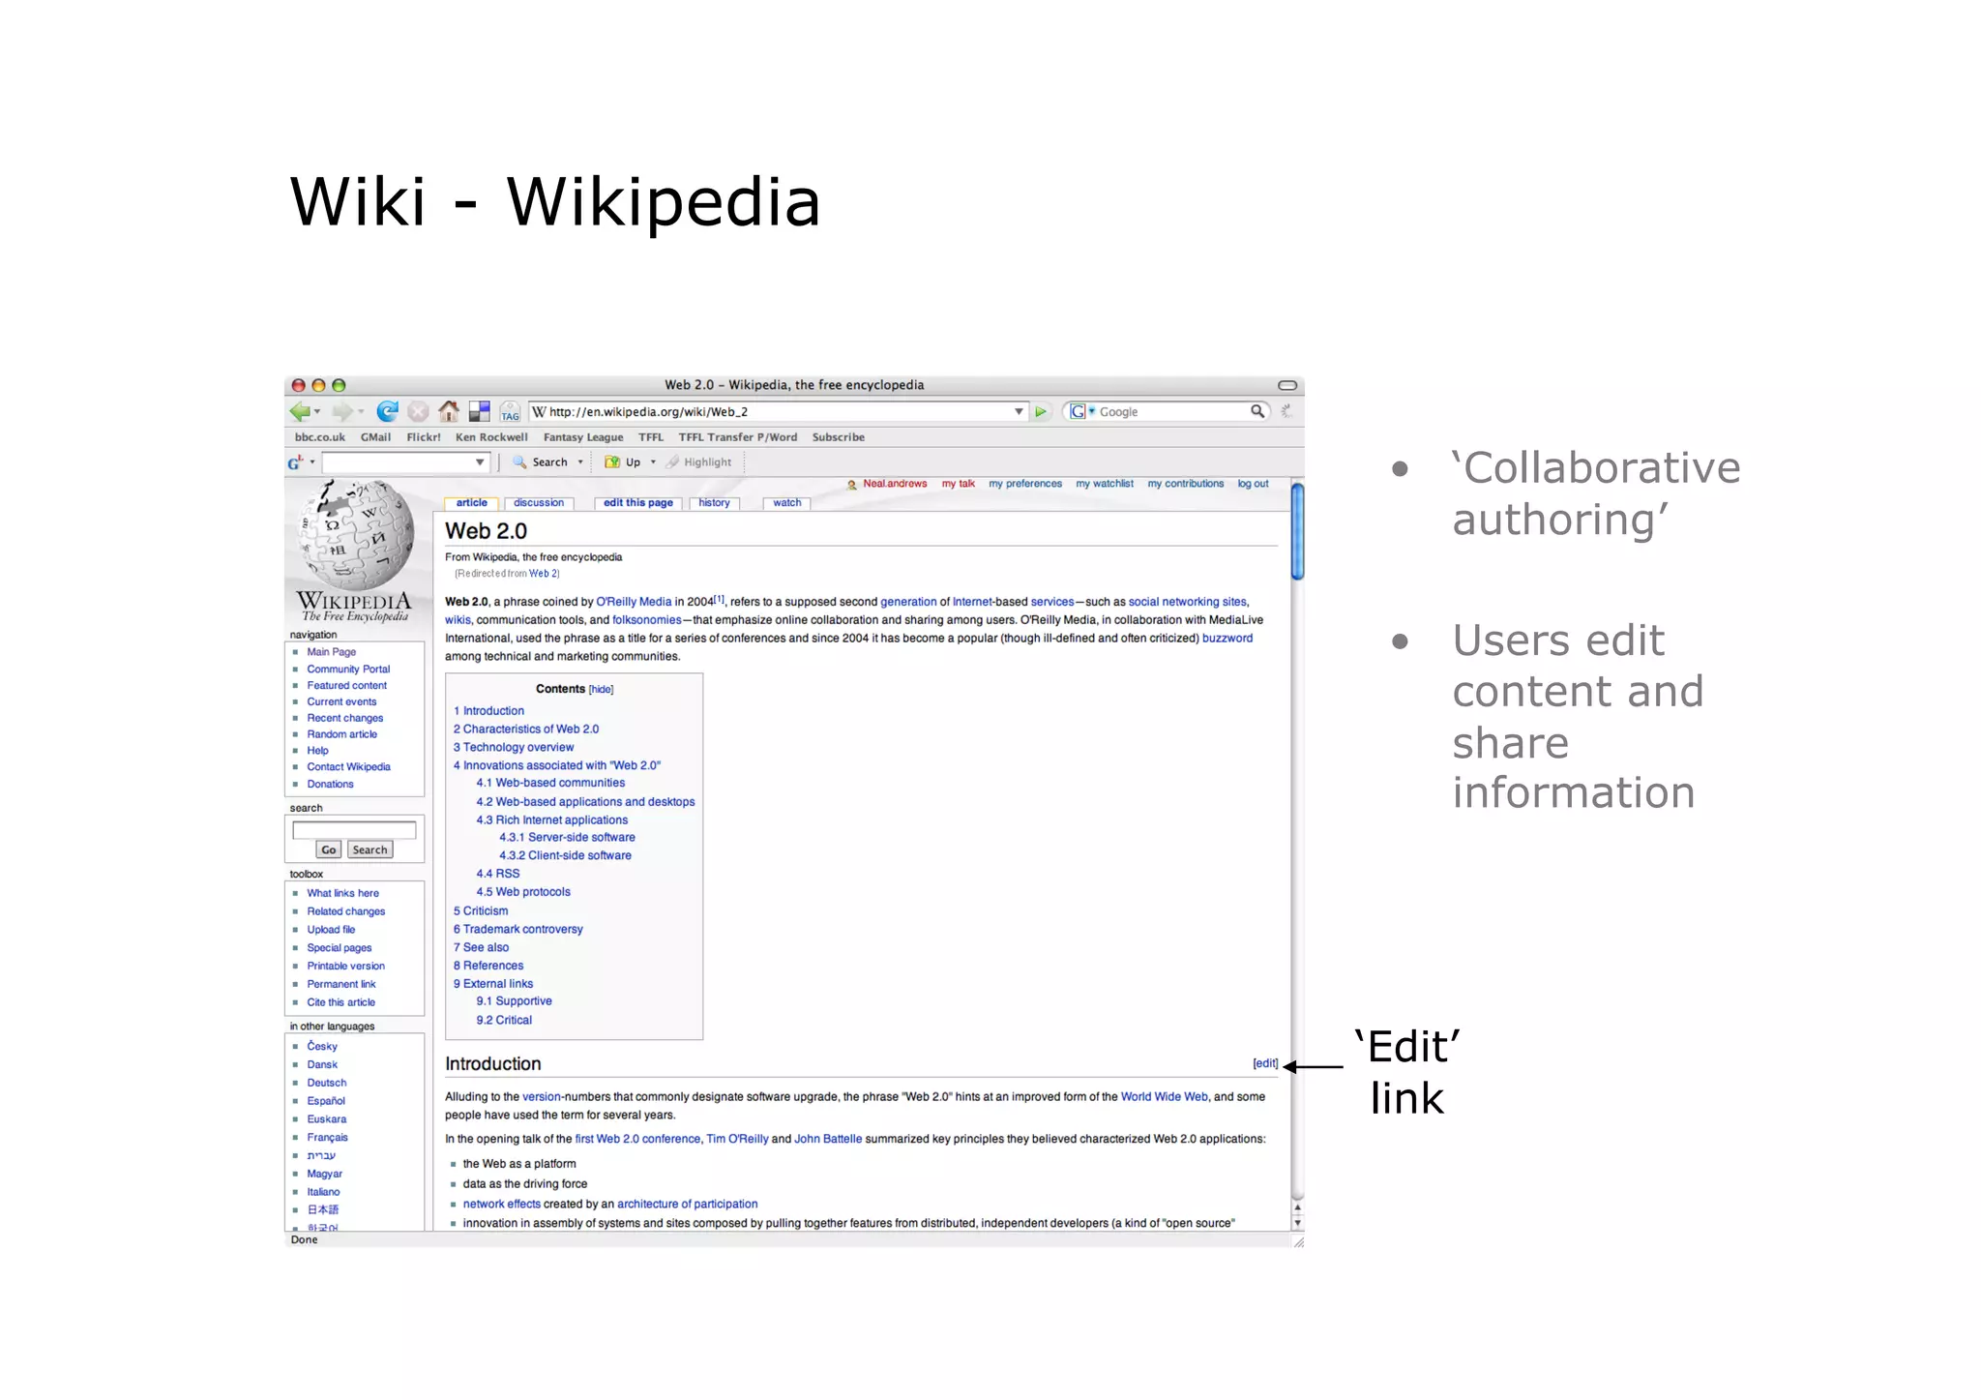Reload the page with blue refresh icon
The height and width of the screenshot is (1400, 1981).
(388, 411)
